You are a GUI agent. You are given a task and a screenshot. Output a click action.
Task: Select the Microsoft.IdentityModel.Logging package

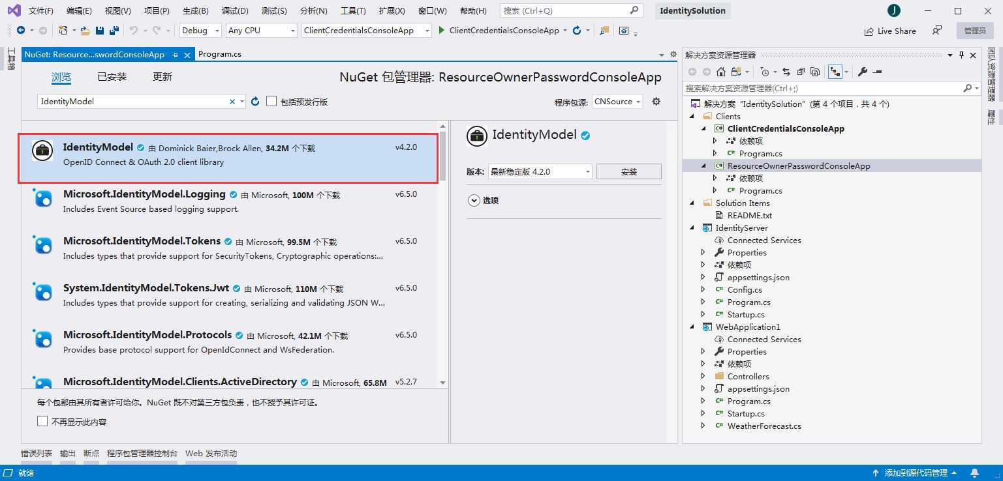pyautogui.click(x=229, y=201)
